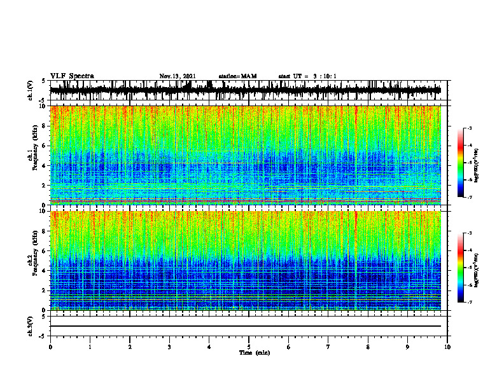Click the ch.1 "Frequency (kHz)" axis label
Viewport: 504px width, 389px height.
point(35,148)
